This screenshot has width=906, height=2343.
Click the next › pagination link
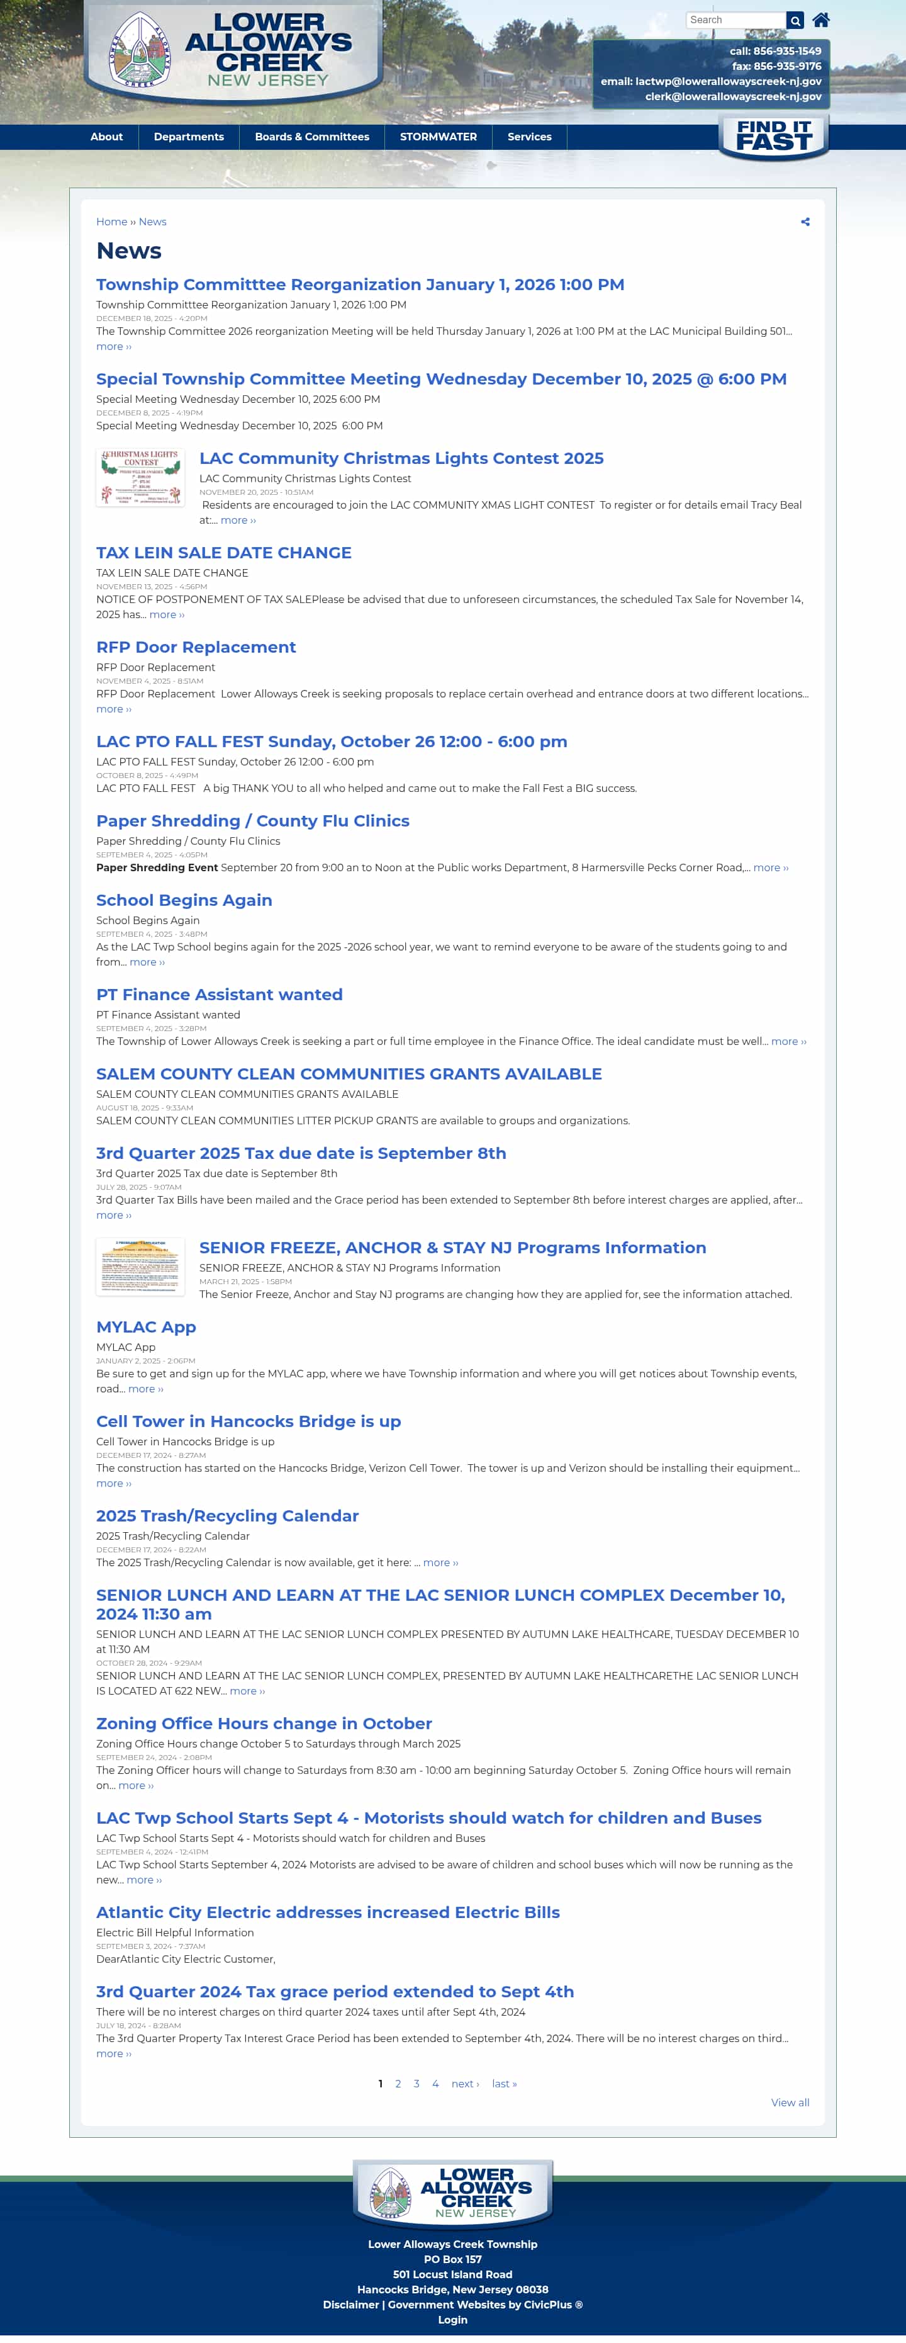465,2084
